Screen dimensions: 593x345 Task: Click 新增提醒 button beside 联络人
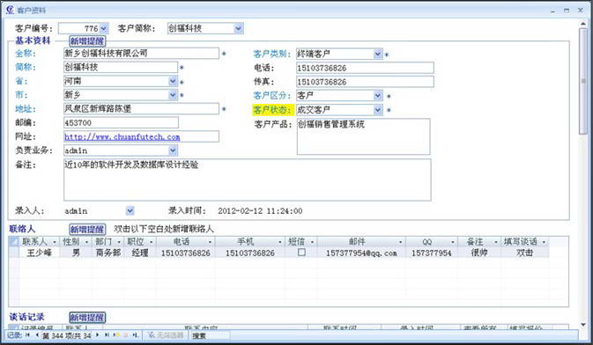point(87,229)
